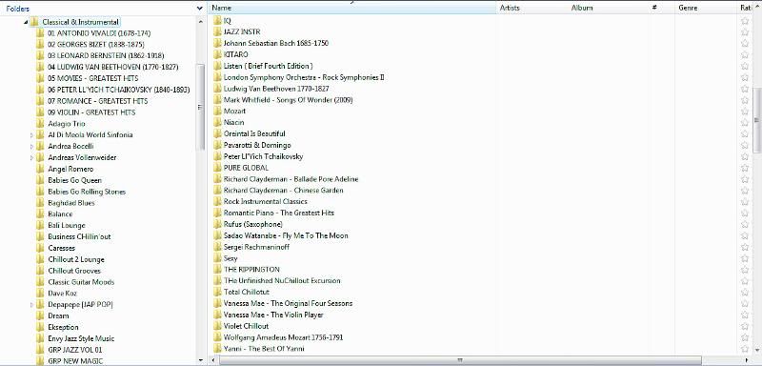Click folder icon for Total Chillotut
The width and height of the screenshot is (762, 366).
(217, 292)
